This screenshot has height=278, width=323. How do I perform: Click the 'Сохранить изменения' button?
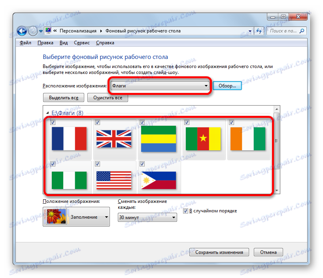[219, 252]
